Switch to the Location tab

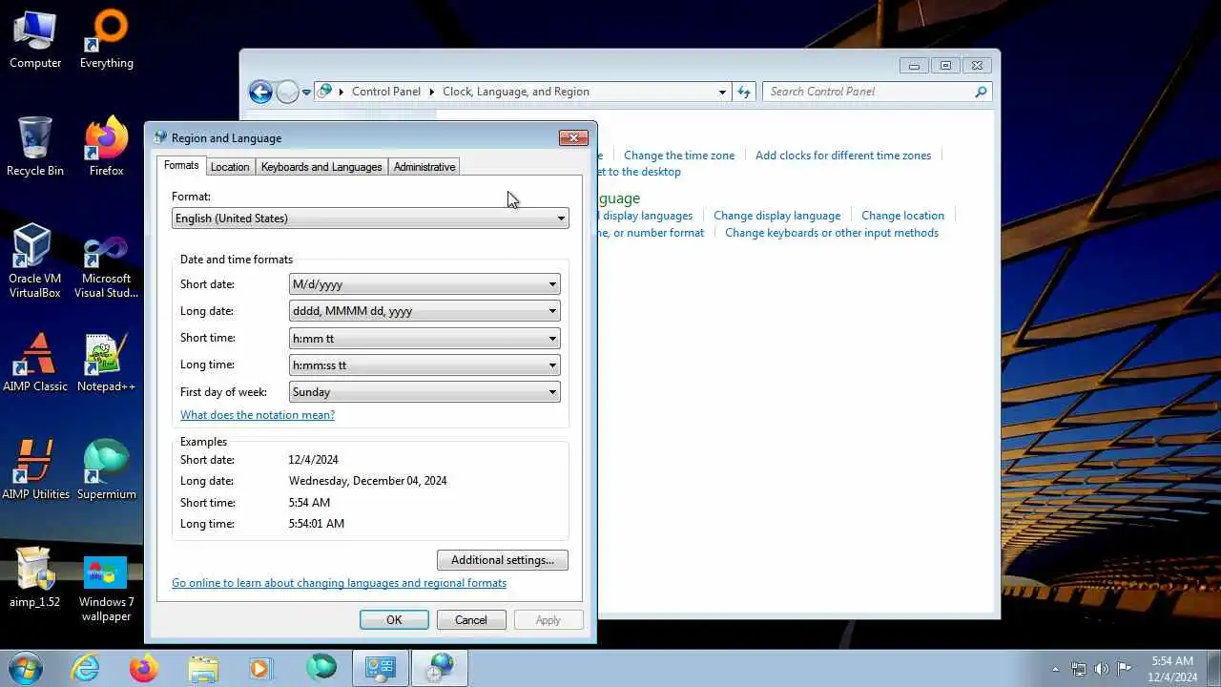click(230, 167)
